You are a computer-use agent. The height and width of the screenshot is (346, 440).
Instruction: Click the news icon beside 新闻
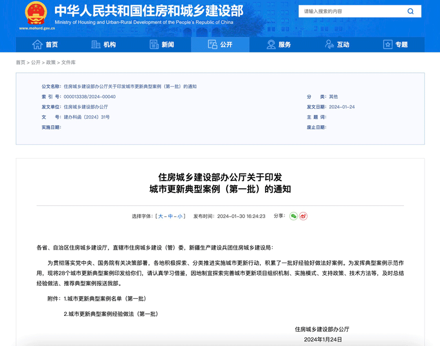click(x=153, y=44)
